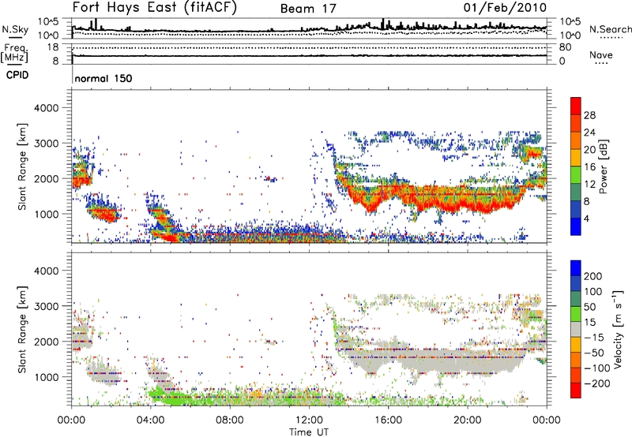Click the '200' Velocity colorbar value
Image resolution: width=632 pixels, height=437 pixels.
pos(593,276)
